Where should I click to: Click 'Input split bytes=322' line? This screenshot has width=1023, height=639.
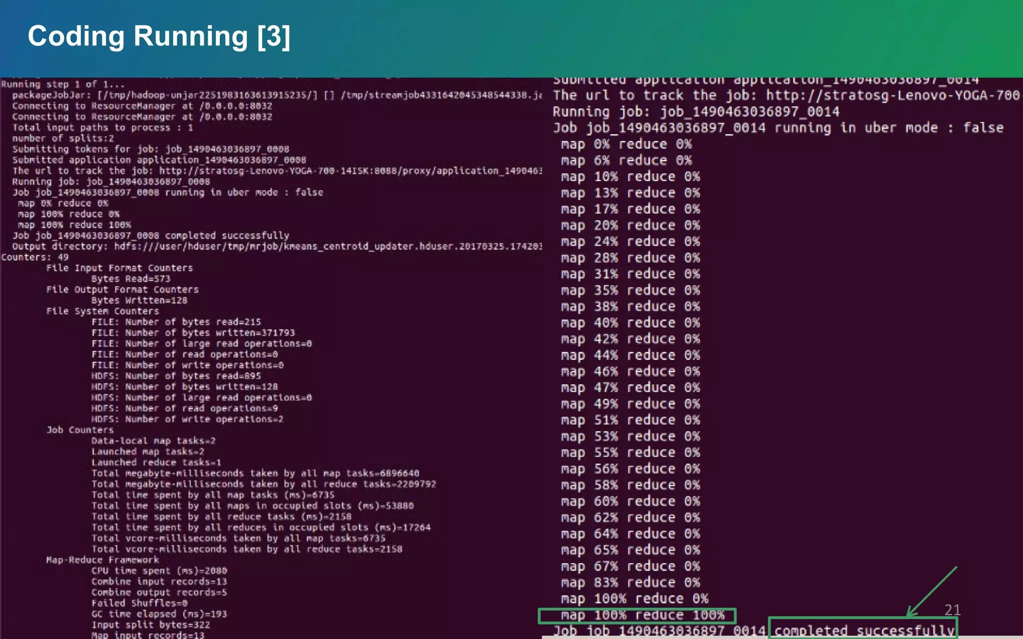[x=150, y=625]
